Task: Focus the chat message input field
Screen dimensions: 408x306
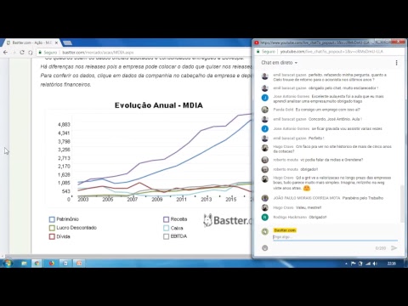Action: click(335, 237)
